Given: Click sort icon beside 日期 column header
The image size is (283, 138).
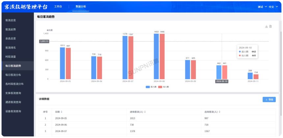Looking at the screenshot, I should 62,112.
